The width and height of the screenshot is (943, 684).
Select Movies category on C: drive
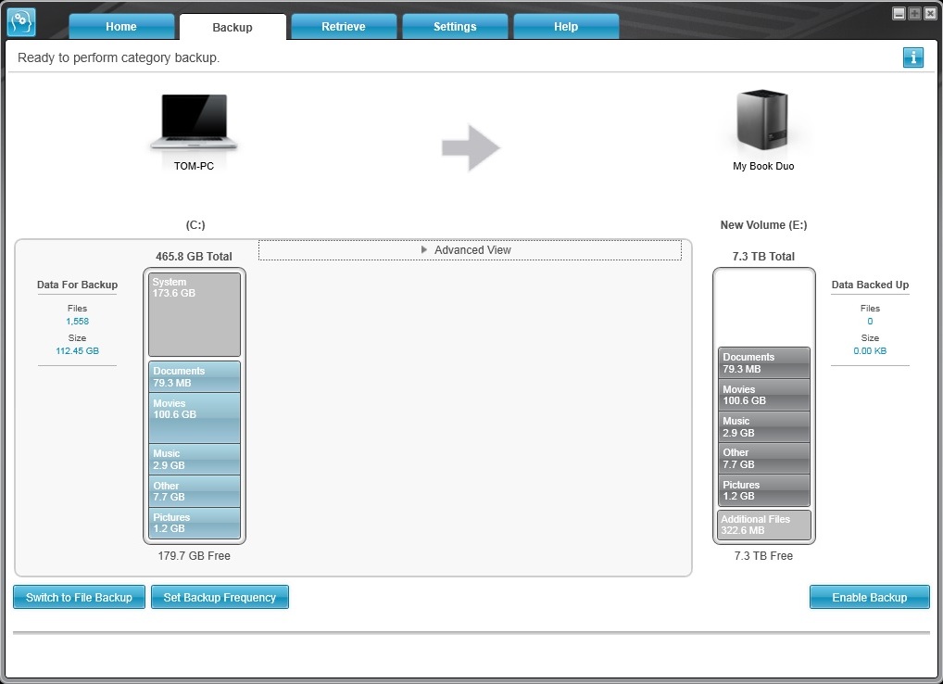(195, 418)
